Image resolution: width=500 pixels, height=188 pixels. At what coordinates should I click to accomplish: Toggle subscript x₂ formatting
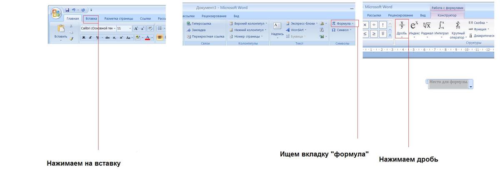pos(114,37)
